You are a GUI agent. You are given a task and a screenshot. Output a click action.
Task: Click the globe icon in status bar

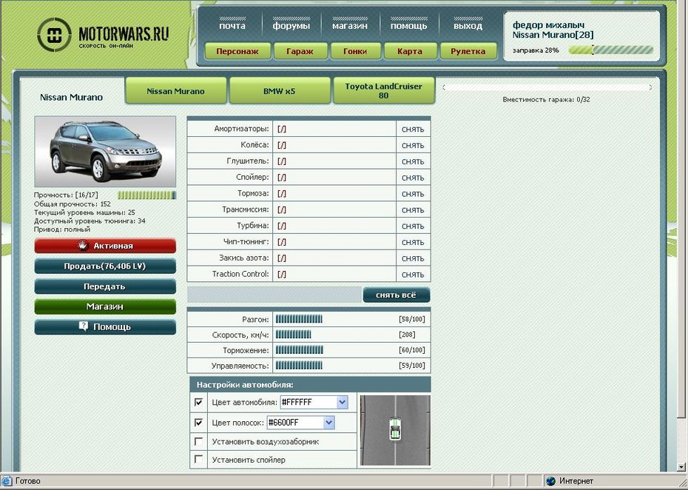550,481
